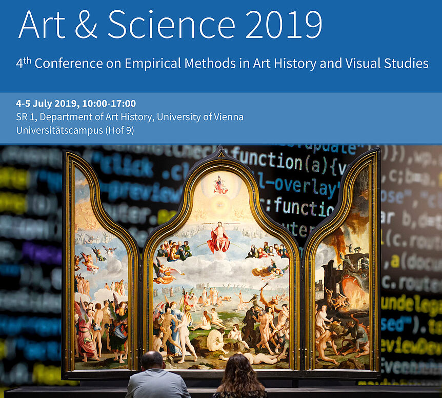Click the "Art & Science 2019" title

tap(170, 25)
